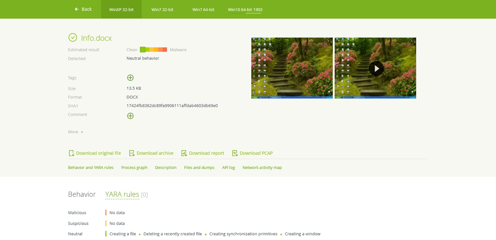Jump to the API log section
The width and height of the screenshot is (496, 240).
(x=228, y=167)
